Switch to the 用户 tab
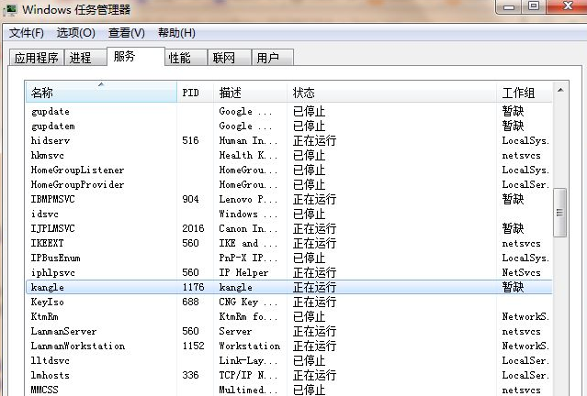 (272, 58)
